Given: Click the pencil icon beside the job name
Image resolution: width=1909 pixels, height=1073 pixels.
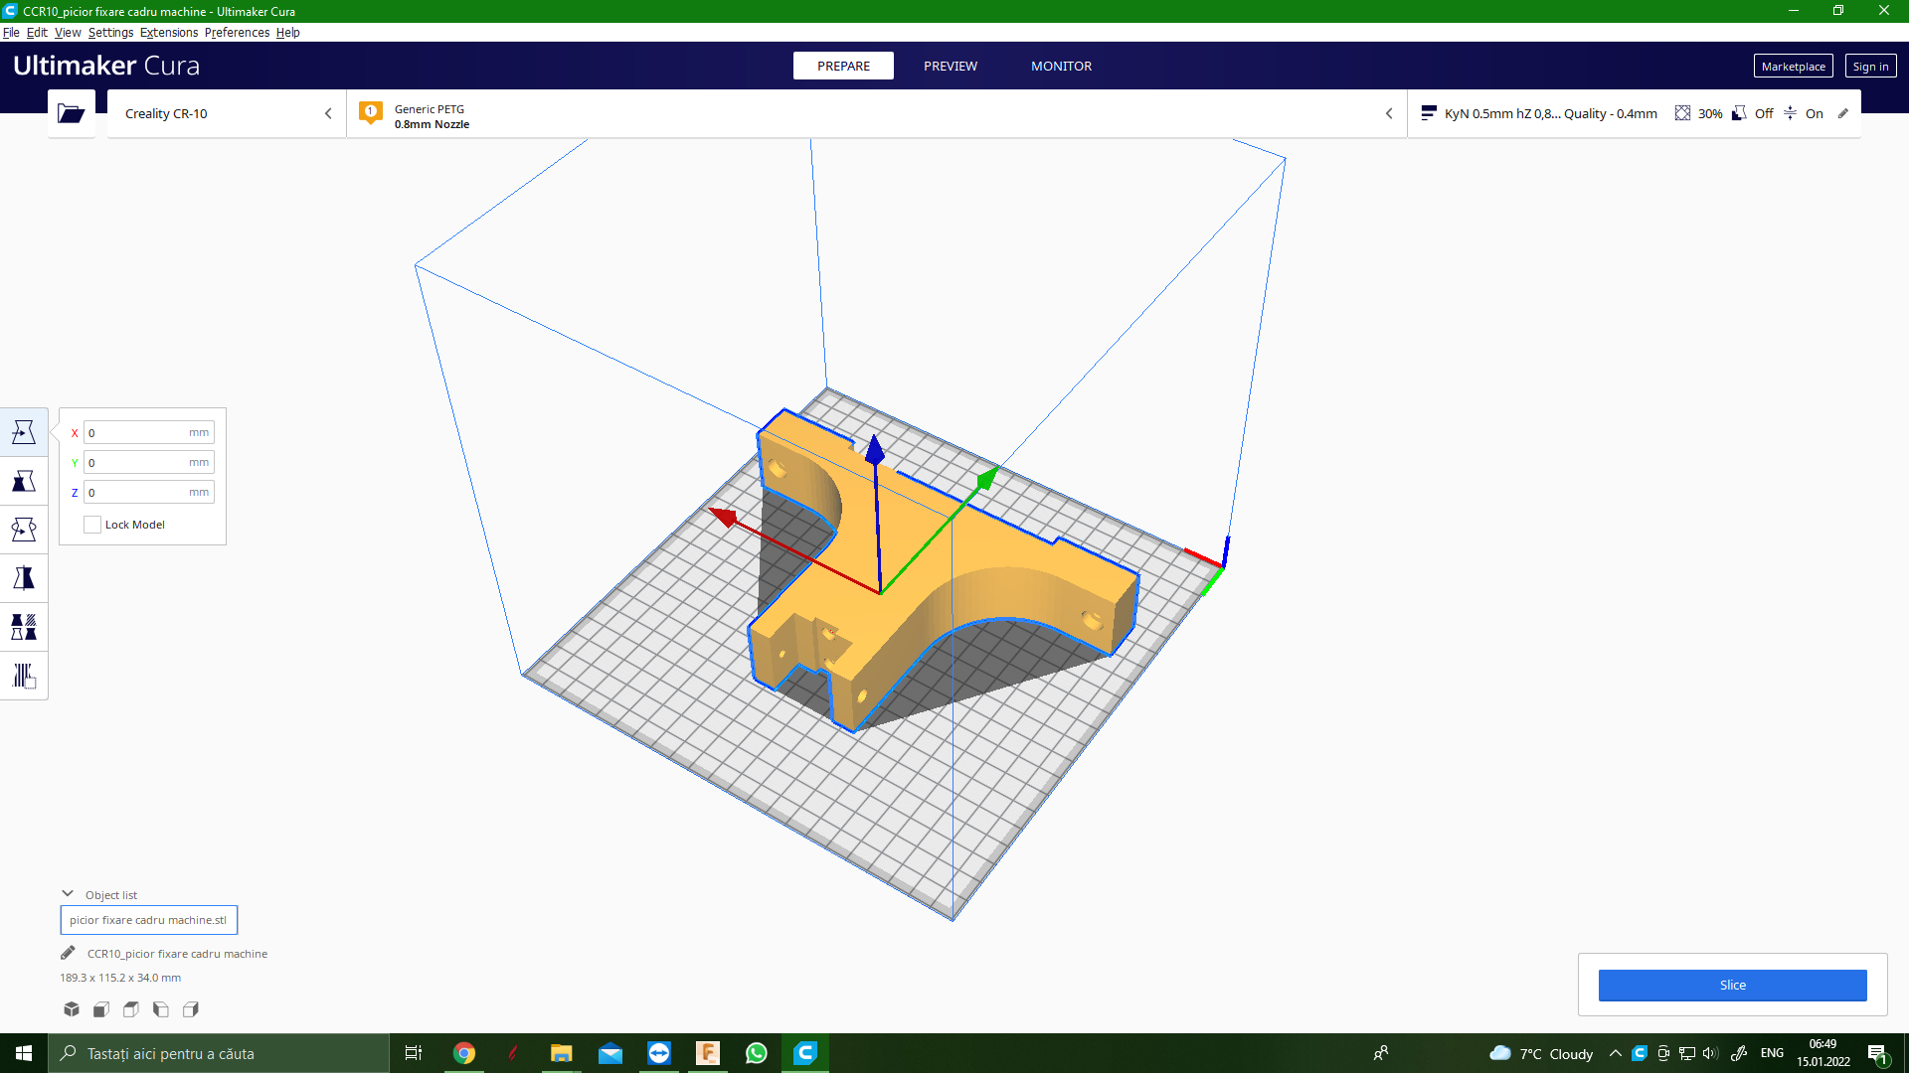Looking at the screenshot, I should click(x=68, y=954).
